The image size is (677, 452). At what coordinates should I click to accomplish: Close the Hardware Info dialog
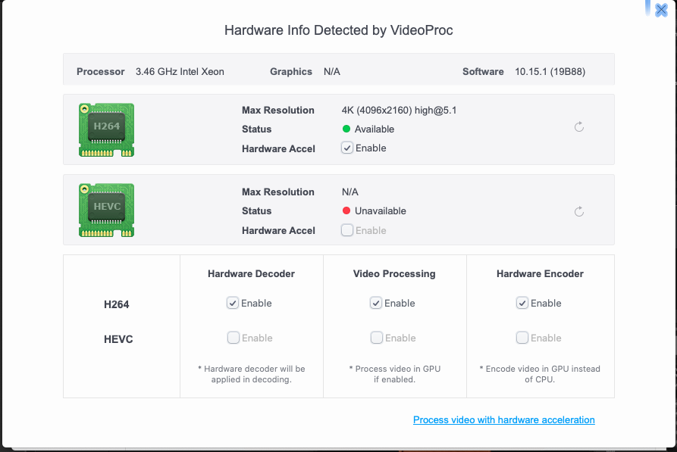pyautogui.click(x=661, y=10)
